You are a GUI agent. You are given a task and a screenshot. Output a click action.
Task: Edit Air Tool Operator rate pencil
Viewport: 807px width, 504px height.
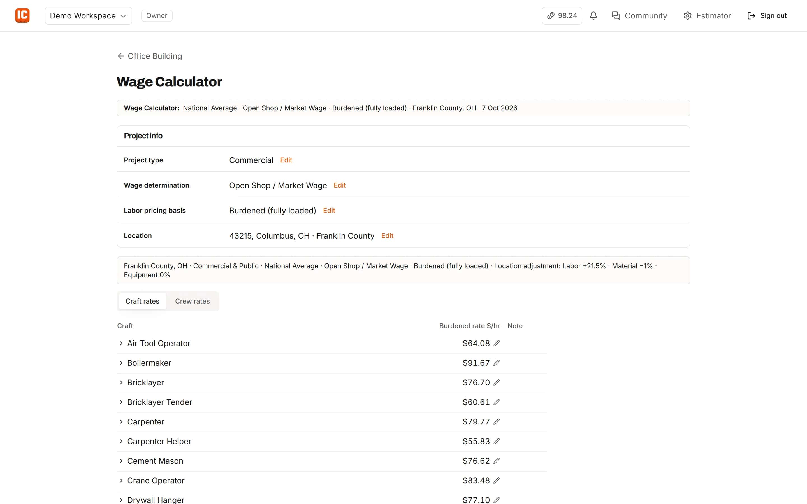pos(497,343)
